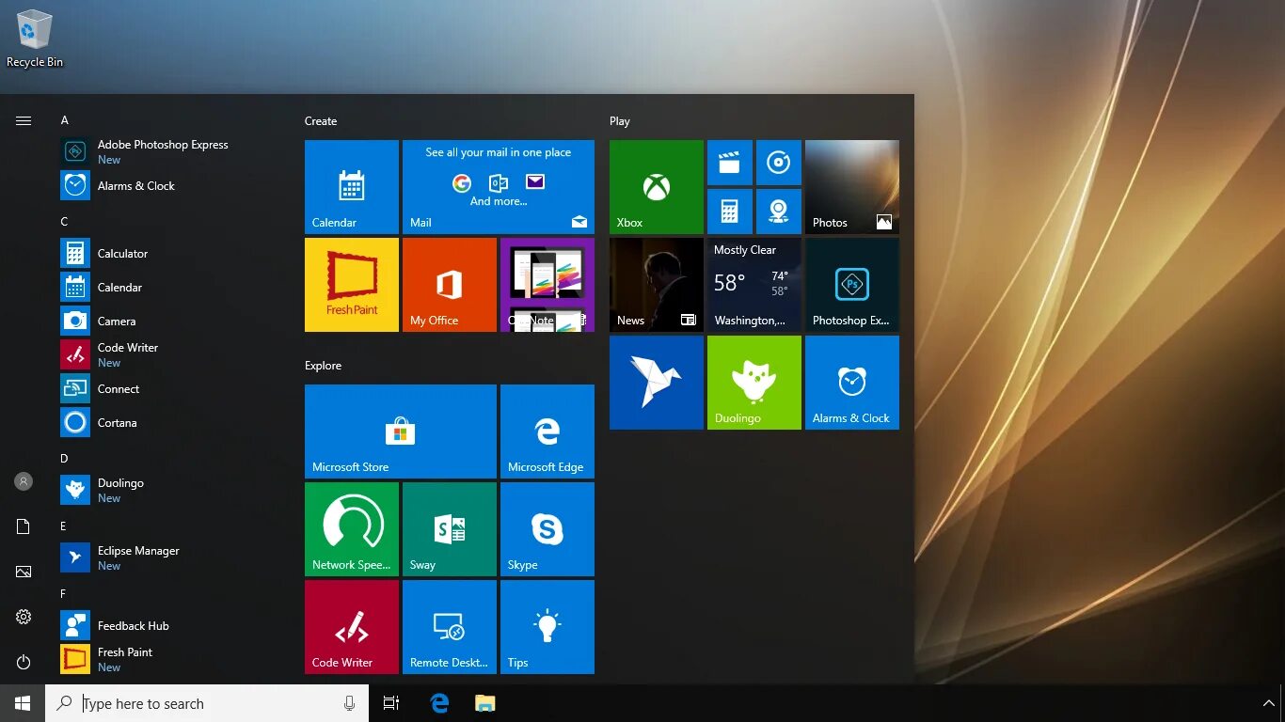
Task: Open the News tile
Action: click(x=657, y=285)
